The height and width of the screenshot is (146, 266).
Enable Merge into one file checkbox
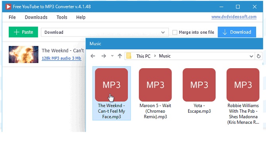pyautogui.click(x=175, y=32)
